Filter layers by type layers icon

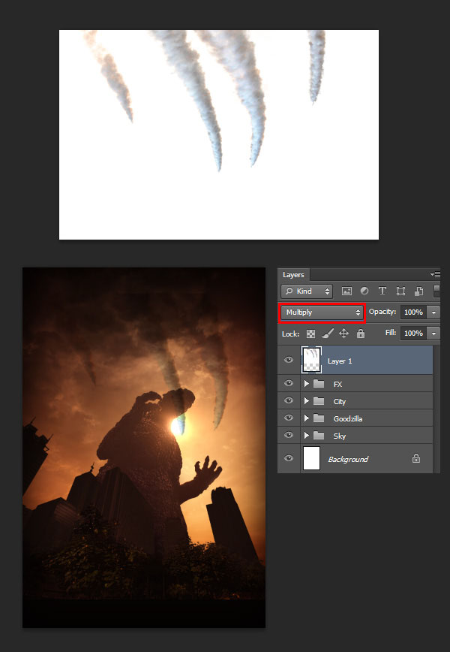[x=382, y=291]
